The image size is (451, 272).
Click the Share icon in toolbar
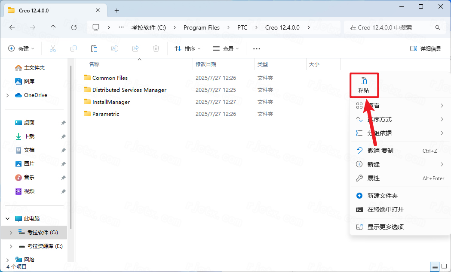(135, 48)
